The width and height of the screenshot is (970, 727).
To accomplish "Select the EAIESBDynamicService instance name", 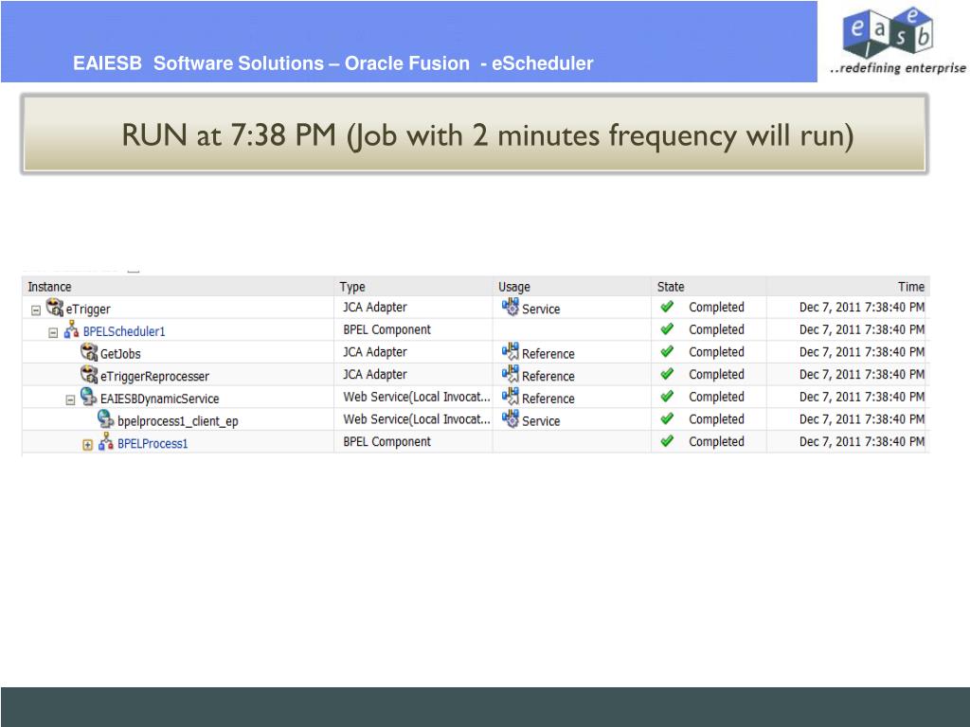I will (x=159, y=399).
